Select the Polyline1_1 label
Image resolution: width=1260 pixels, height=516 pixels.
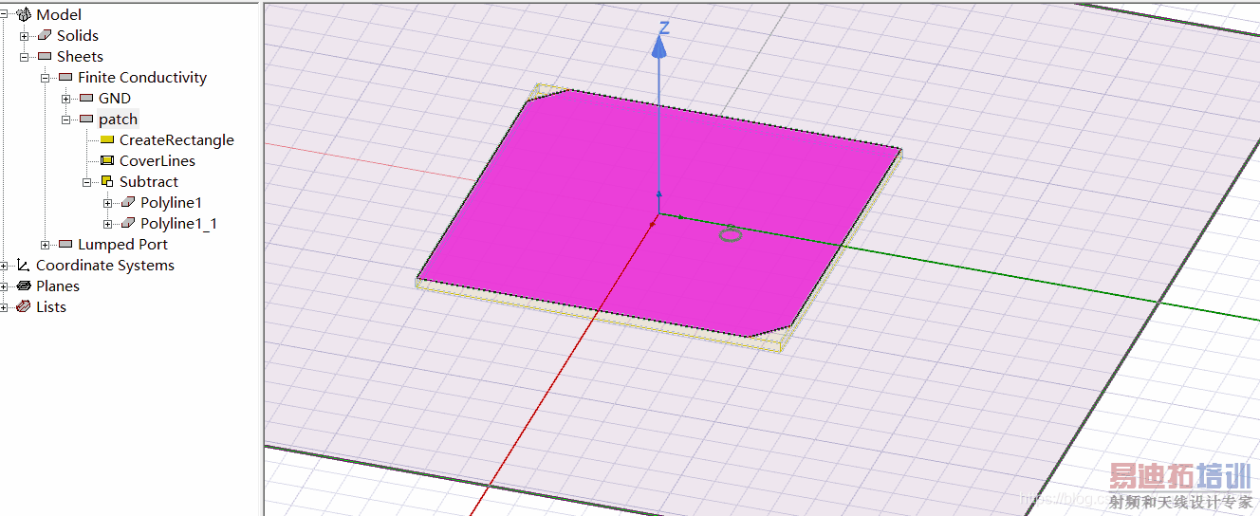click(x=179, y=223)
